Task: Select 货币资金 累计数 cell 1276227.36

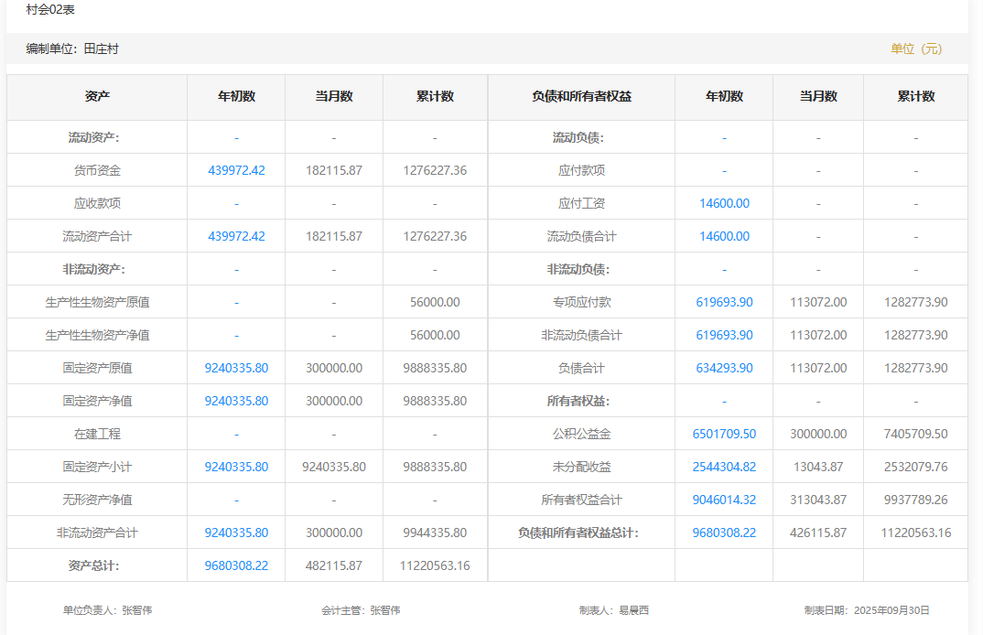Action: pos(435,170)
